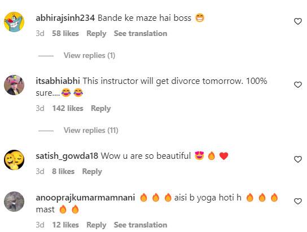Reply to satish_gowda18's comment

92,171
